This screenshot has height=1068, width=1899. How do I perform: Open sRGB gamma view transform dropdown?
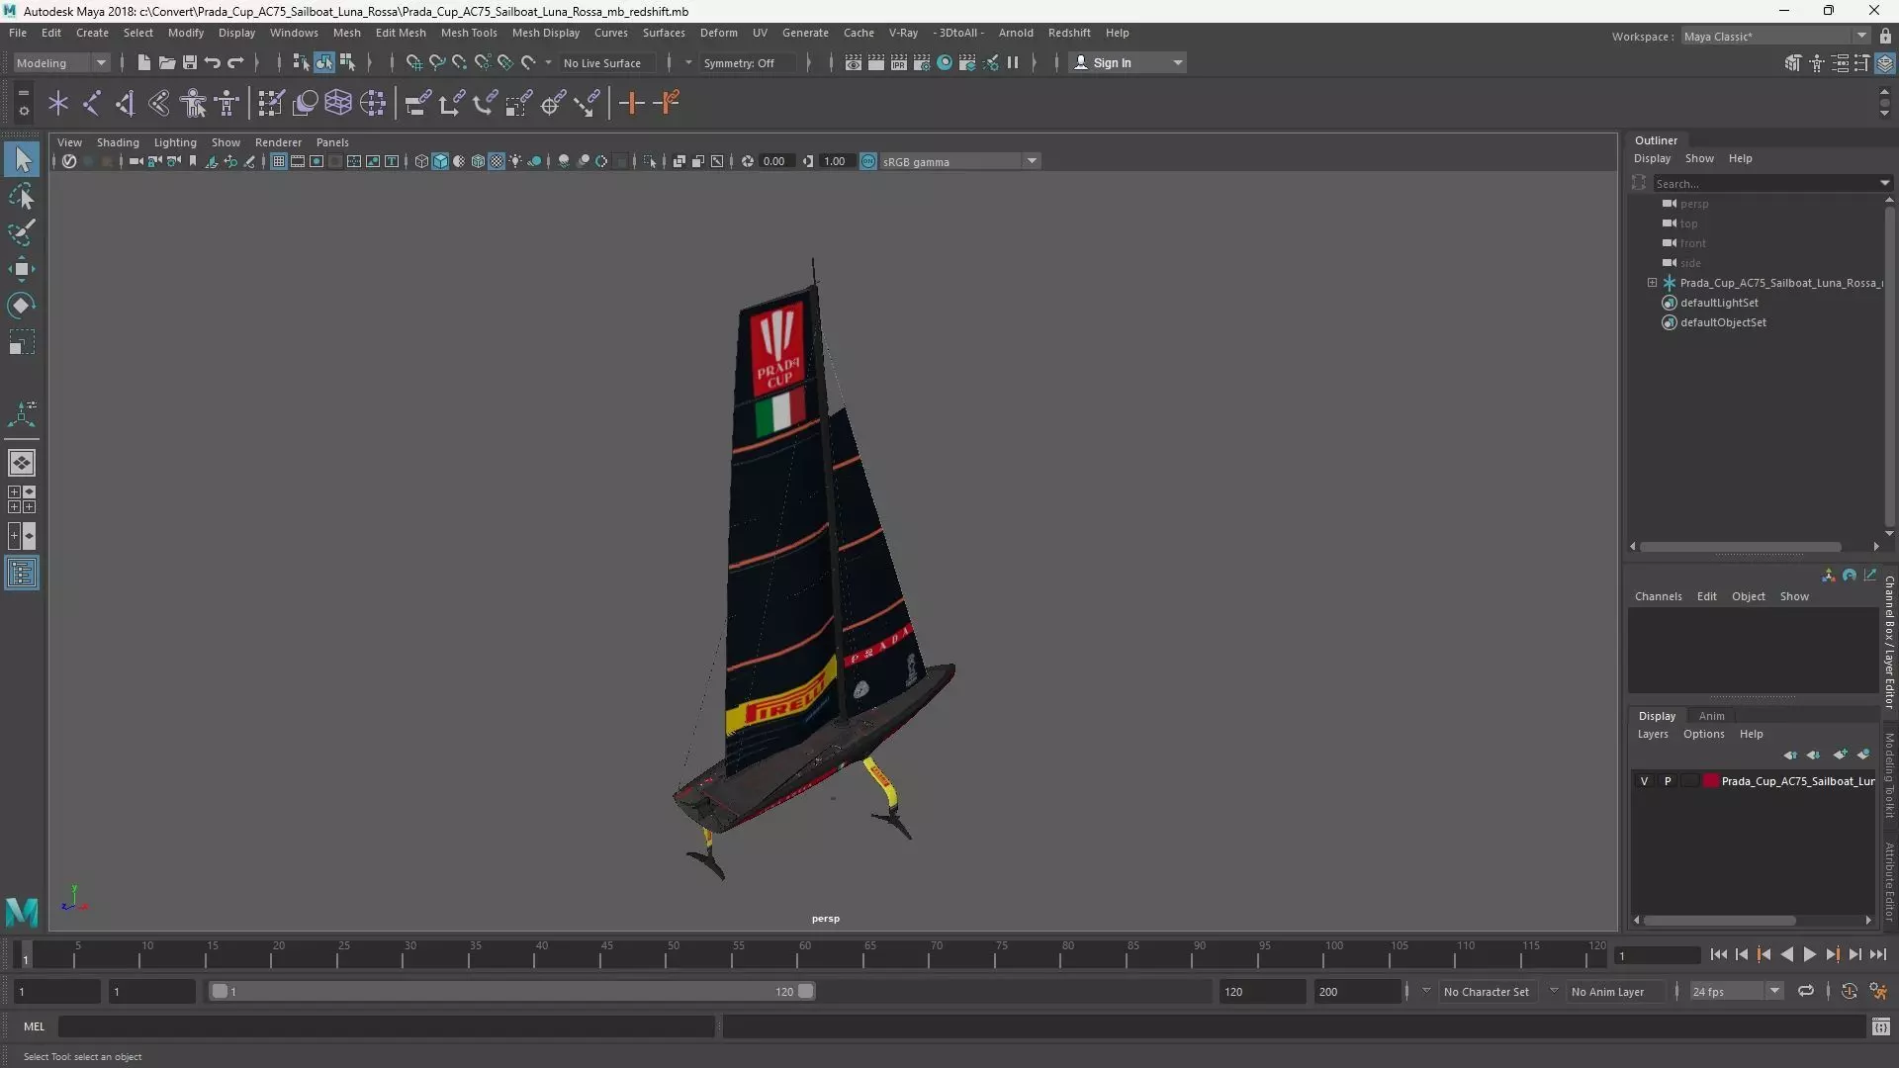click(958, 161)
